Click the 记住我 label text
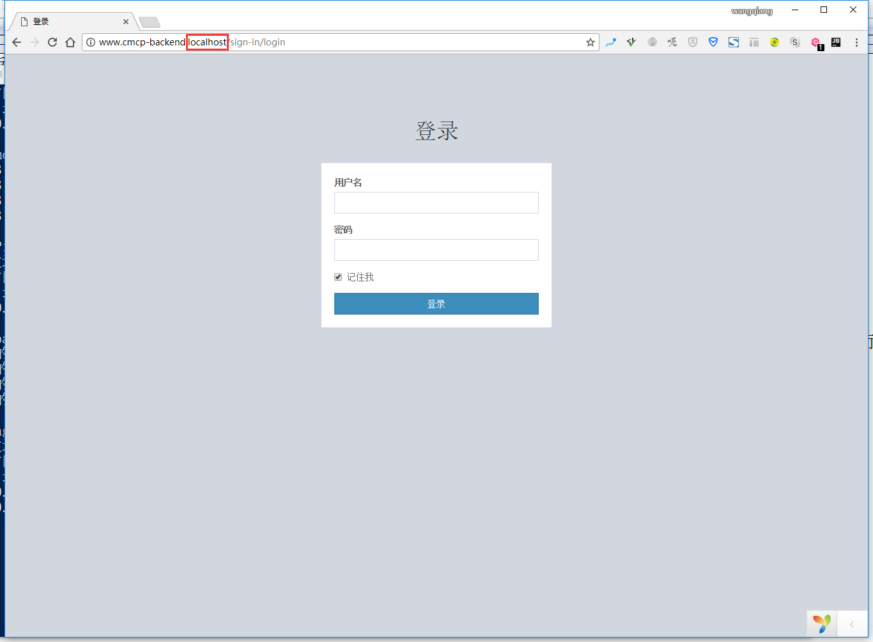 click(360, 277)
